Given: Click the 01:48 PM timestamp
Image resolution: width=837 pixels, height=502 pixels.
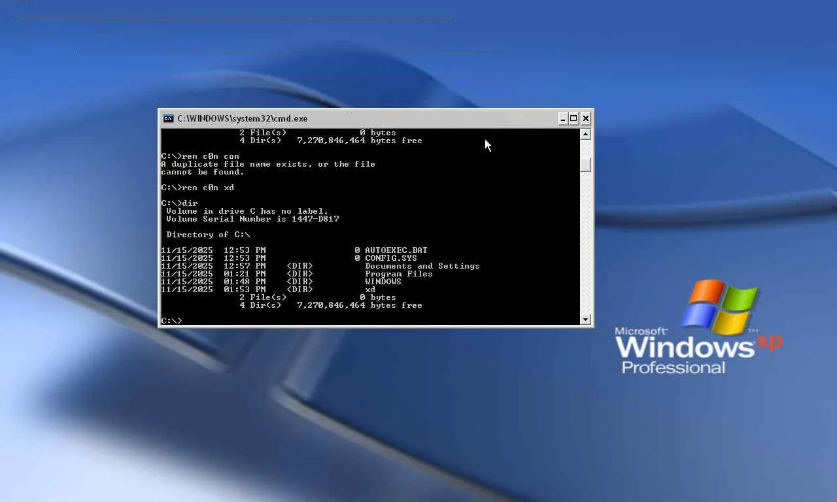Looking at the screenshot, I should click(x=245, y=282).
